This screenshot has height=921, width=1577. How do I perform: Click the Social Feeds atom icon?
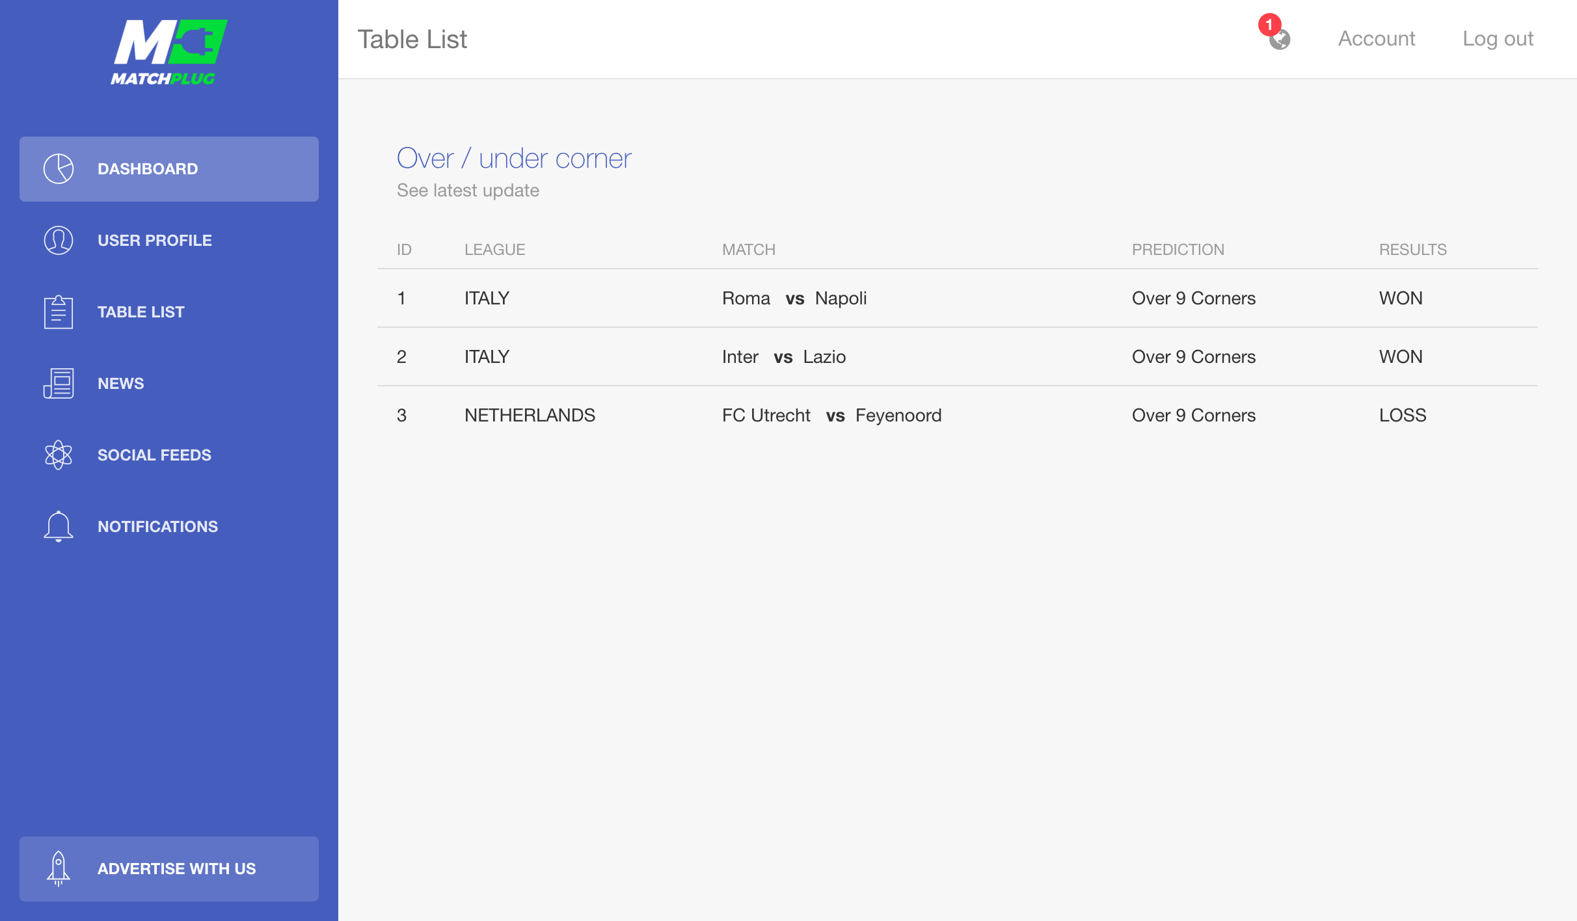tap(59, 455)
